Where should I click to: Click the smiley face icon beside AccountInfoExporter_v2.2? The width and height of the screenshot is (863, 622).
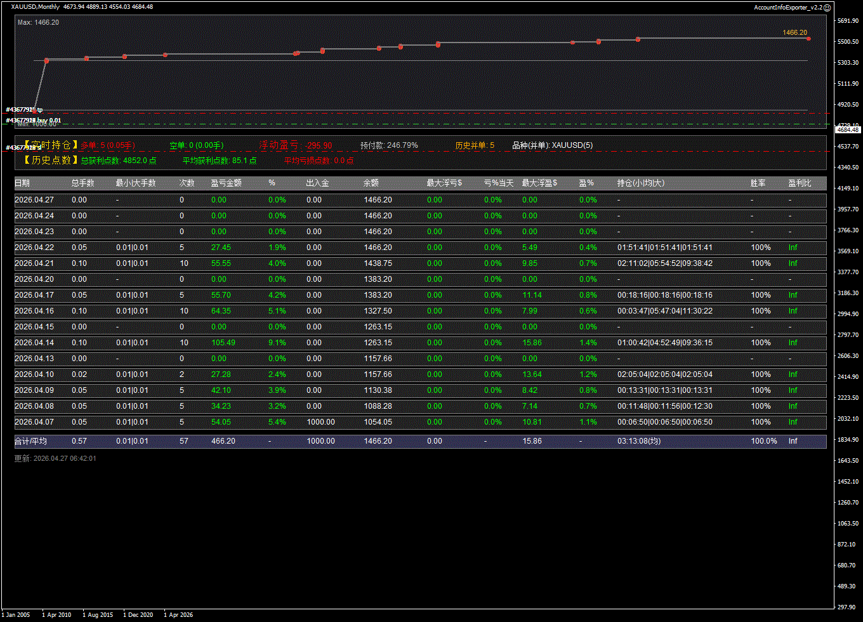[x=827, y=7]
